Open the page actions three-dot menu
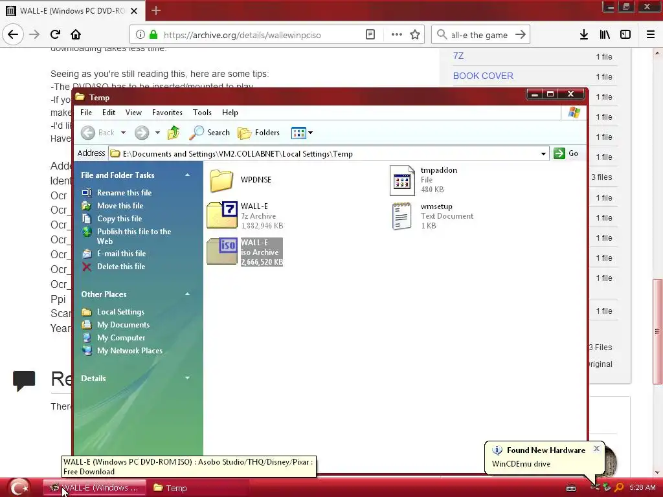 coord(397,35)
